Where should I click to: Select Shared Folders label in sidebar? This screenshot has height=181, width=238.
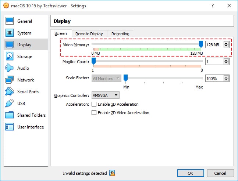tap(31, 115)
